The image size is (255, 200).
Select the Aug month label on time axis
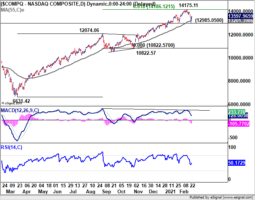tap(90, 191)
